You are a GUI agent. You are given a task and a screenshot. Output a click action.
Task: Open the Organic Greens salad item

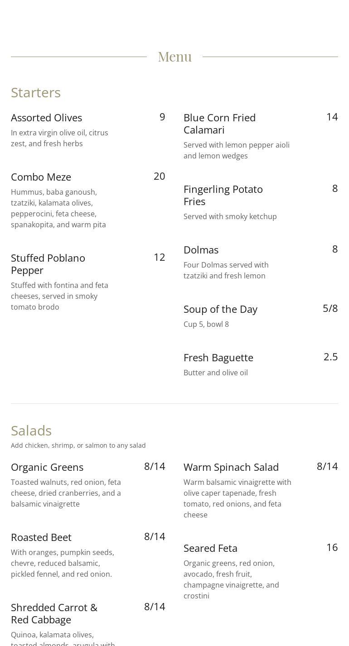pyautogui.click(x=47, y=467)
